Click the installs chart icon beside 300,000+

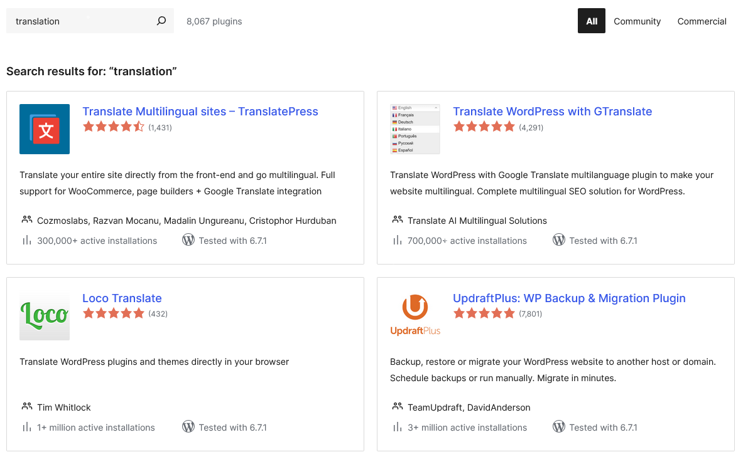coord(27,240)
